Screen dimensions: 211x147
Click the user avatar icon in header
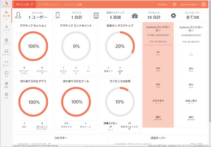(x=204, y=4)
